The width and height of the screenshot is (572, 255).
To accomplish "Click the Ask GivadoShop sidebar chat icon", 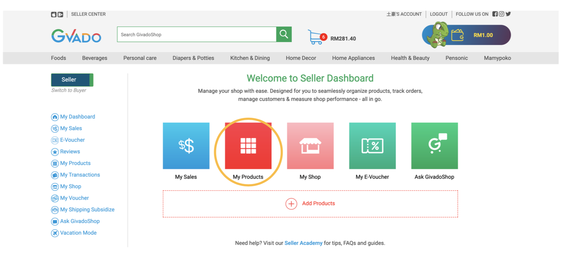I will tap(55, 222).
